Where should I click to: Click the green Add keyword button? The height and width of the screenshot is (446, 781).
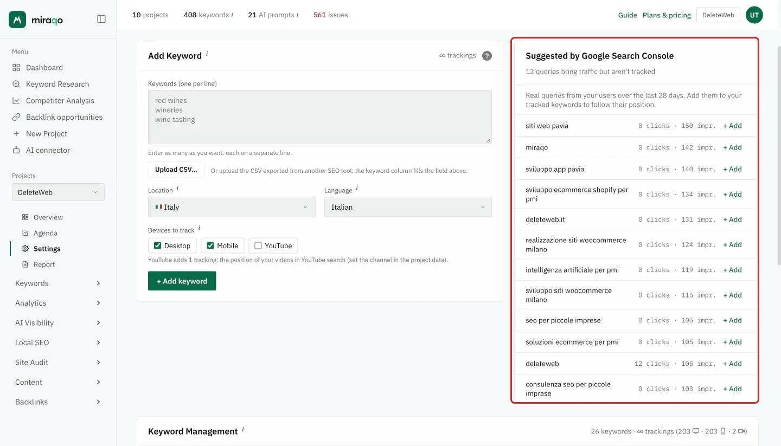[182, 281]
